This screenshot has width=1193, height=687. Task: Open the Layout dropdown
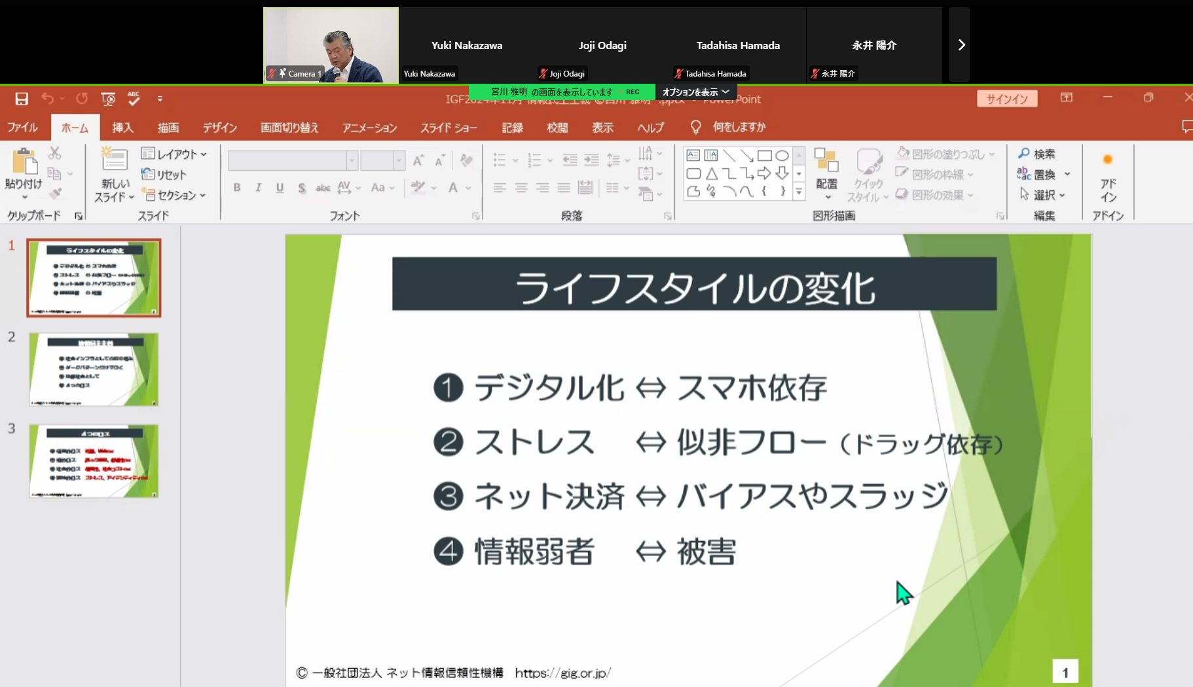tap(174, 154)
